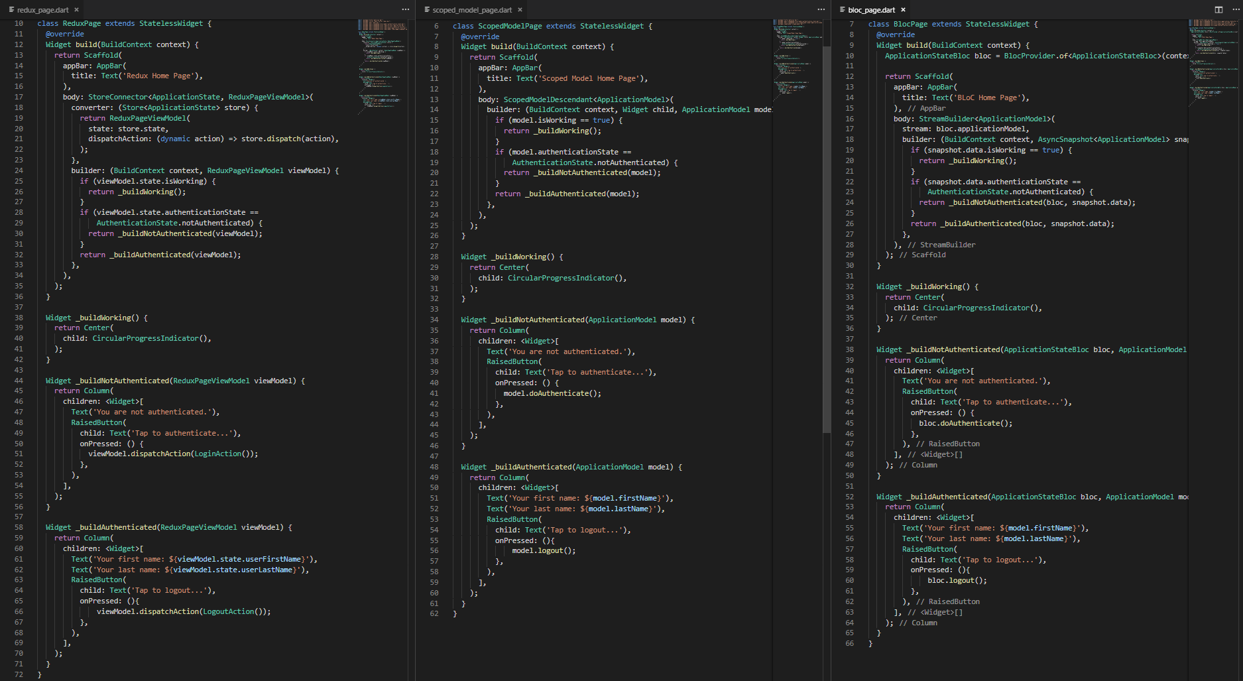This screenshot has width=1243, height=681.
Task: Click 'model.lastName' in bloc_page.dart
Action: click(1034, 538)
